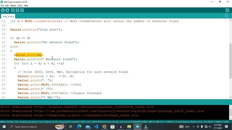Click the esp32 package index error line

pos(102,111)
